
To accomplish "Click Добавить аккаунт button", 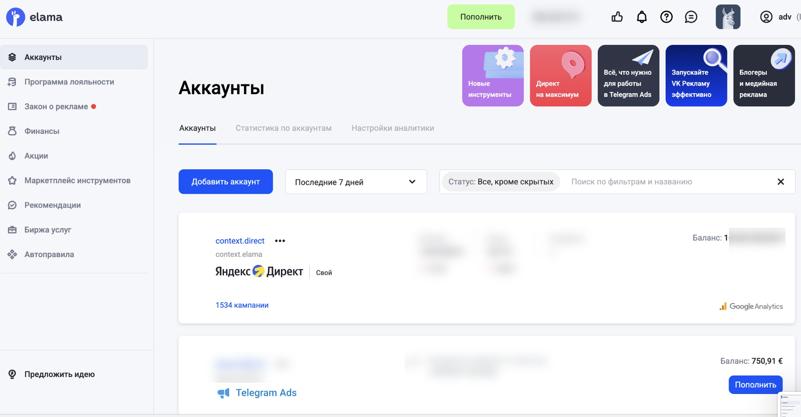I will point(226,182).
